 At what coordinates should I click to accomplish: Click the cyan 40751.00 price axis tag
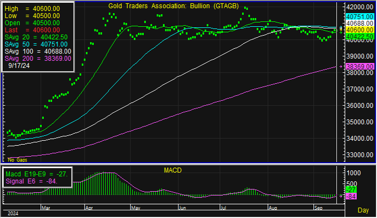359,17
